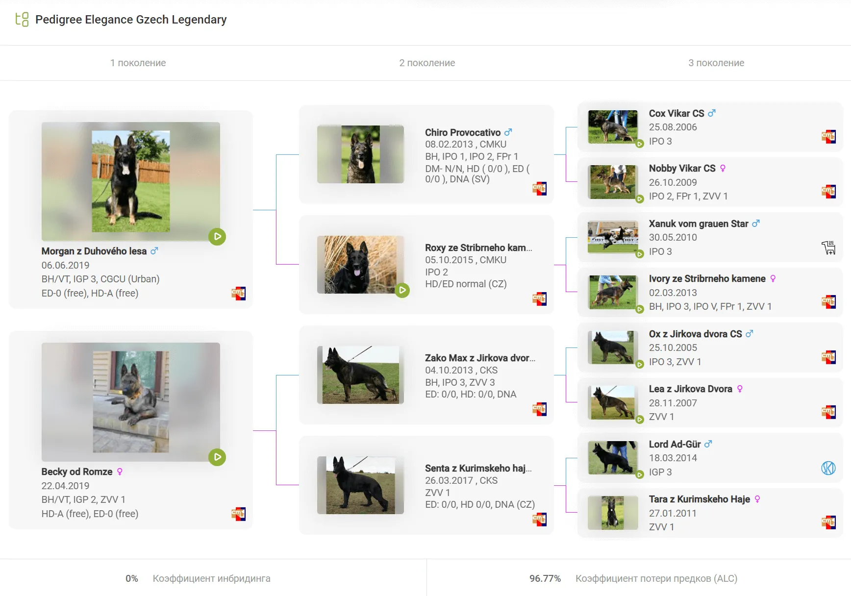Viewport: 851px width, 596px height.
Task: Select the '3 поколение' column header
Action: click(716, 63)
